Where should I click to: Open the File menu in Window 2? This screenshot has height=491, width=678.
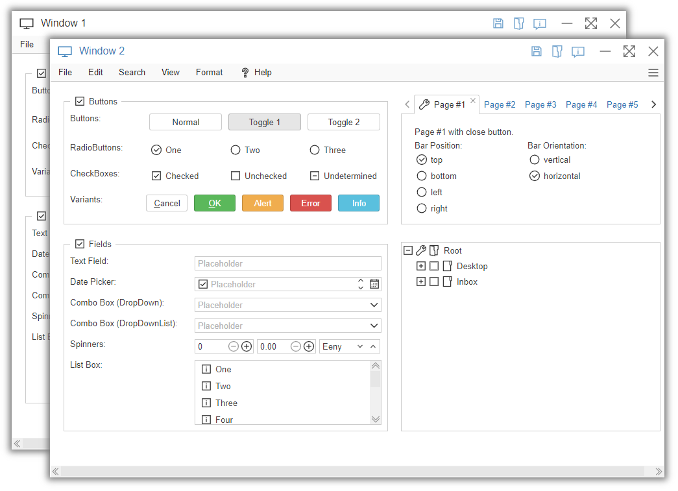(x=66, y=72)
